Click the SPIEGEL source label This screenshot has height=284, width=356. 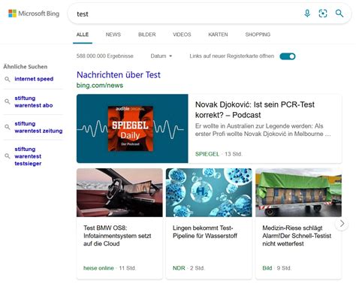point(207,154)
